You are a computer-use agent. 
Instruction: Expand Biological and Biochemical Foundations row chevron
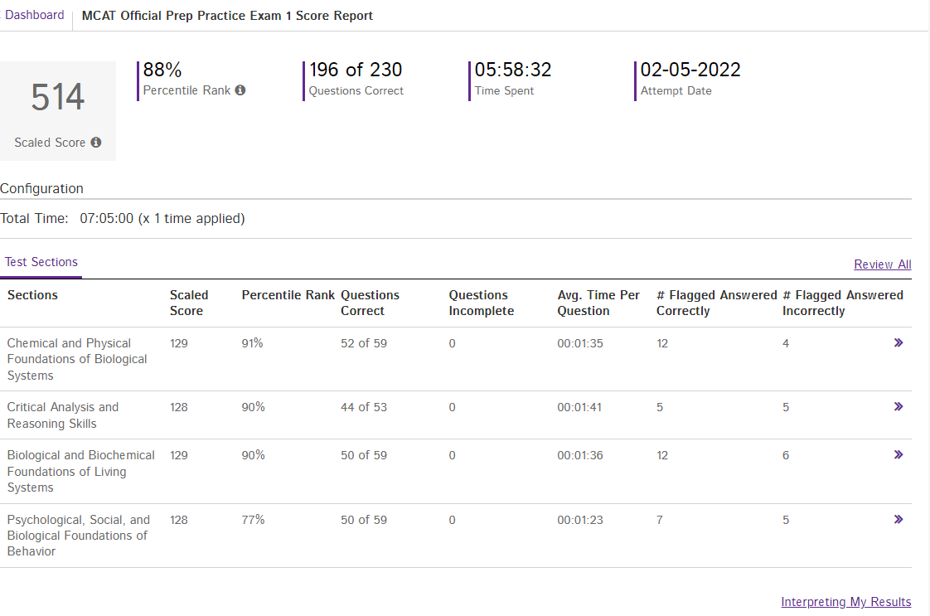(899, 454)
